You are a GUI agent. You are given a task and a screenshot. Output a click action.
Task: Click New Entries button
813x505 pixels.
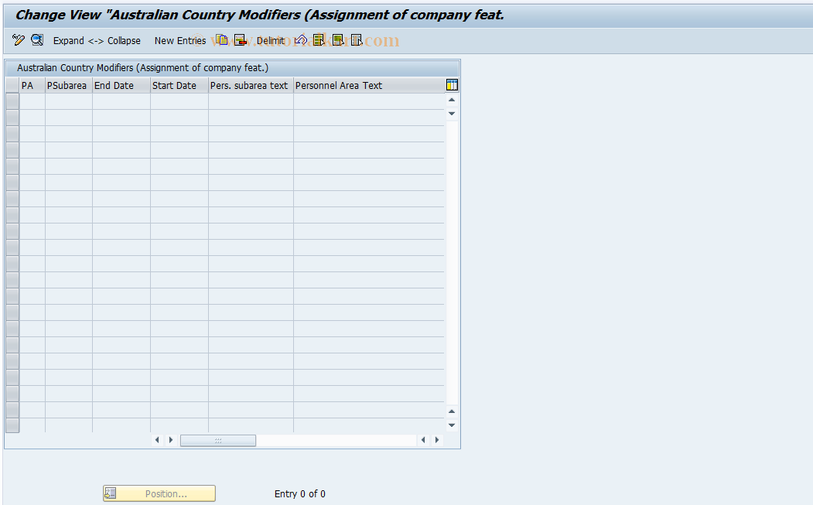pyautogui.click(x=180, y=40)
